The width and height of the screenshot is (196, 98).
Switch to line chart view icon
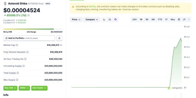[x=104, y=20]
